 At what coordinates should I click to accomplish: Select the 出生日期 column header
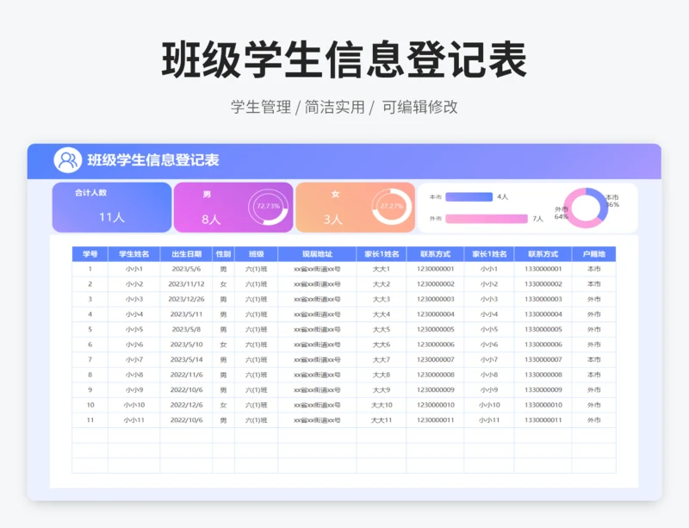click(x=186, y=254)
